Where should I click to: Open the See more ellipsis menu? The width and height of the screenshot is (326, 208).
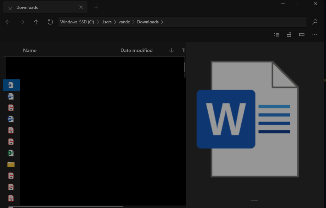click(314, 34)
